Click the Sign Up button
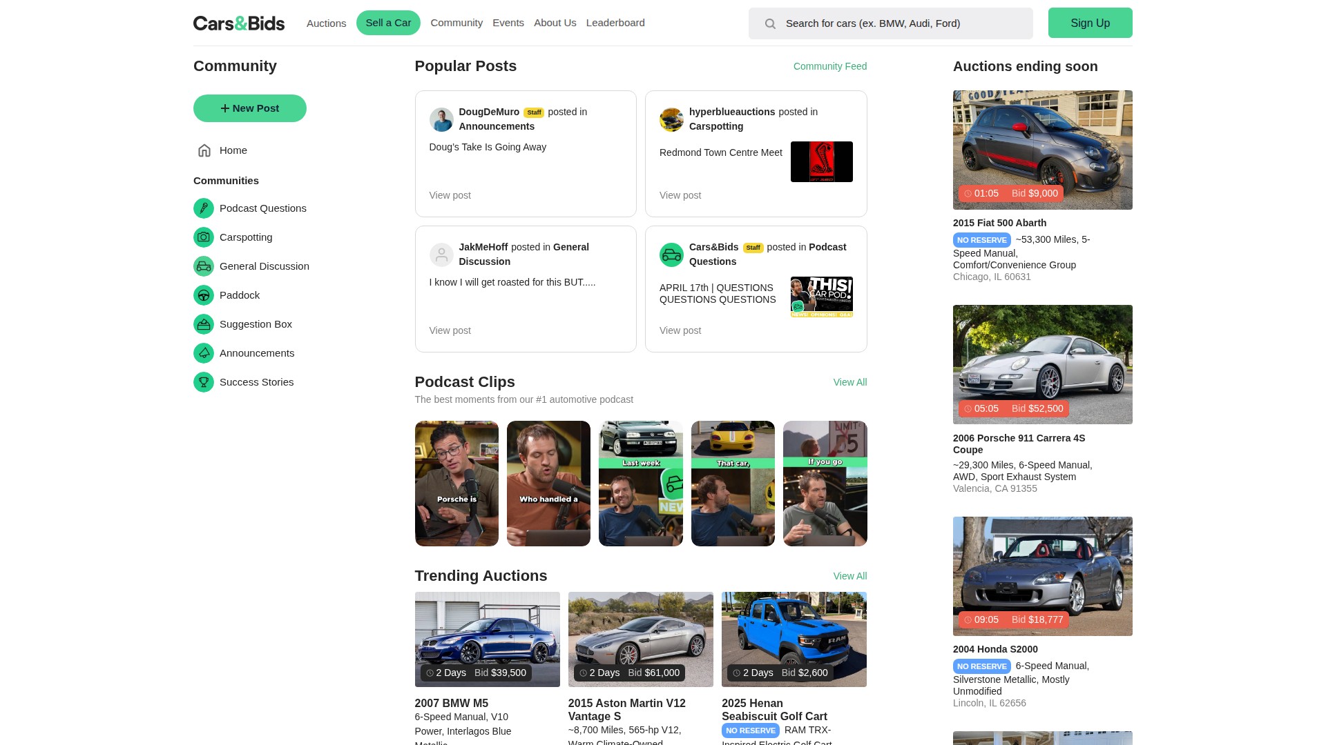 [x=1090, y=23]
